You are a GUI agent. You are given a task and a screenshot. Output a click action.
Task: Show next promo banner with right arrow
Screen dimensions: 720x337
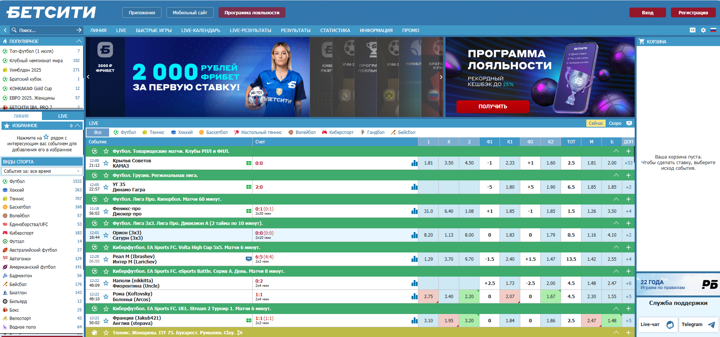tap(441, 77)
